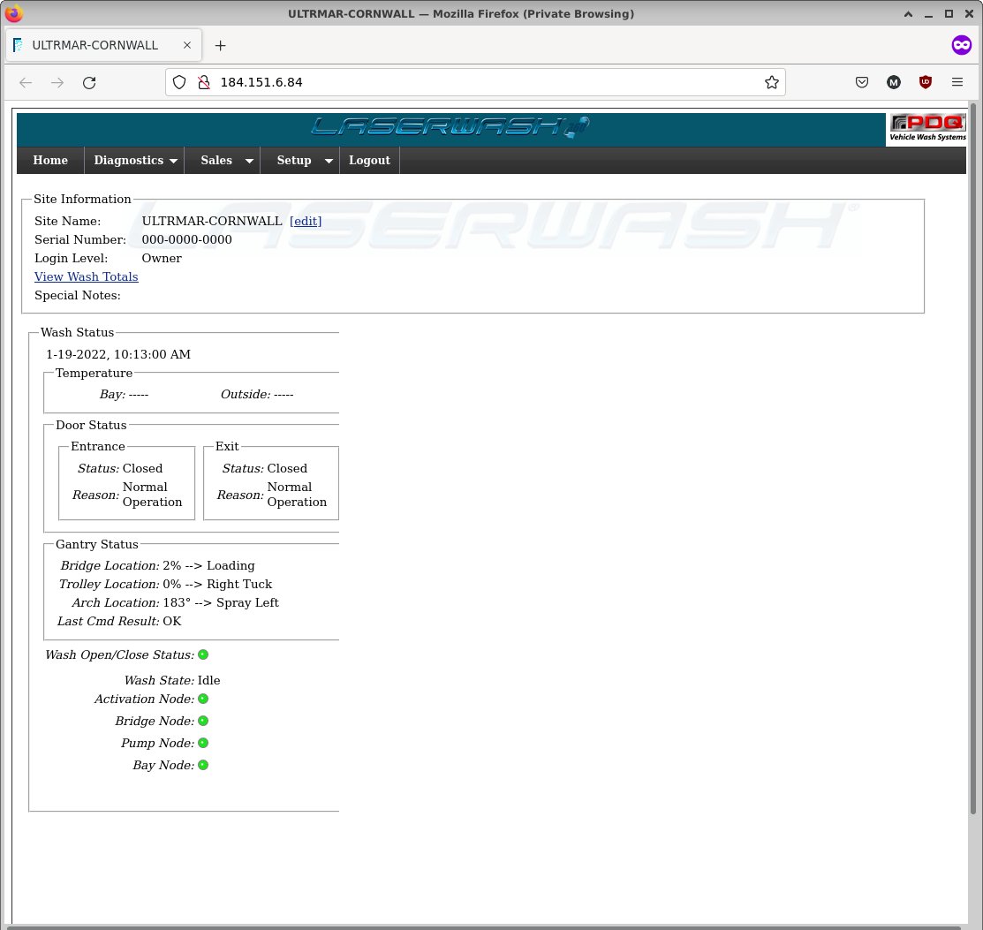Expand the Sales dropdown arrow
The image size is (983, 930).
(x=249, y=161)
